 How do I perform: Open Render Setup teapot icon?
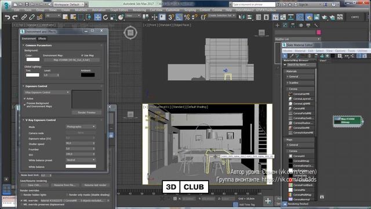click(309, 17)
